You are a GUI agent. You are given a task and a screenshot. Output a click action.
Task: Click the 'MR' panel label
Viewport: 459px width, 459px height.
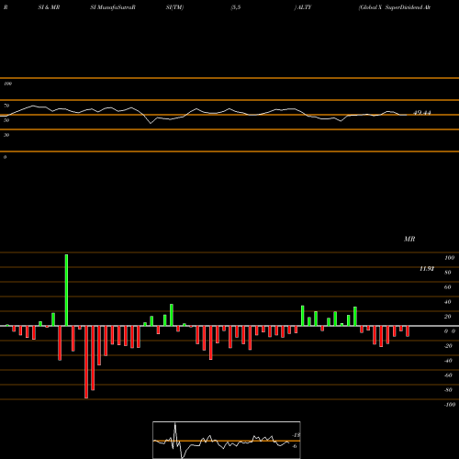(x=409, y=239)
